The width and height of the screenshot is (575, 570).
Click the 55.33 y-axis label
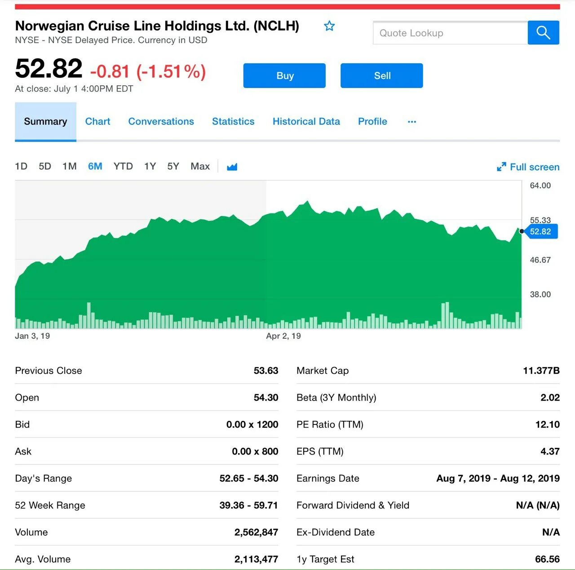540,220
